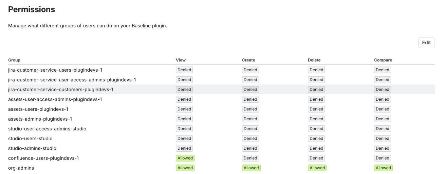Viewport: 443px width, 174px height.
Task: Click Create Denied badge for studio-user-access-admins-studio
Action: pyautogui.click(x=250, y=129)
